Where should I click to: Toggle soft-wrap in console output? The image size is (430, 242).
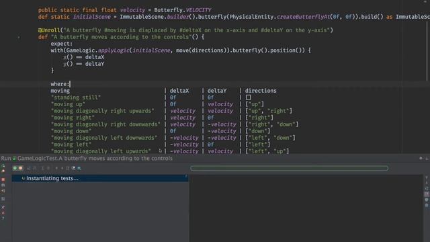coord(427,188)
